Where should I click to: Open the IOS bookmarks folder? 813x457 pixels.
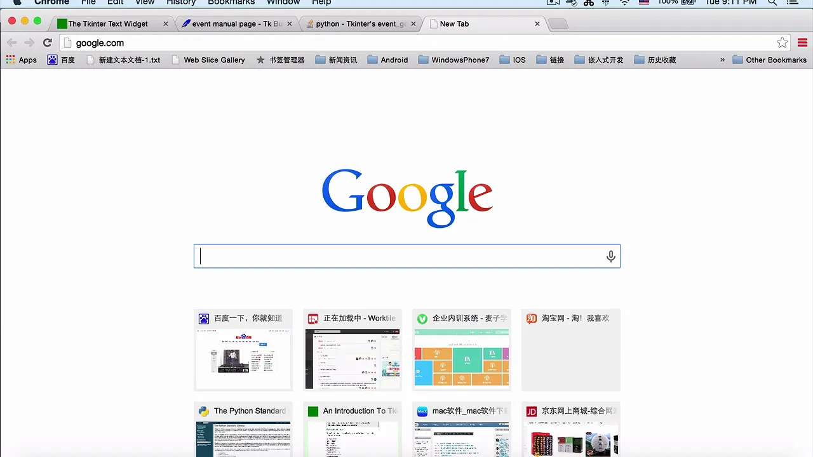513,60
